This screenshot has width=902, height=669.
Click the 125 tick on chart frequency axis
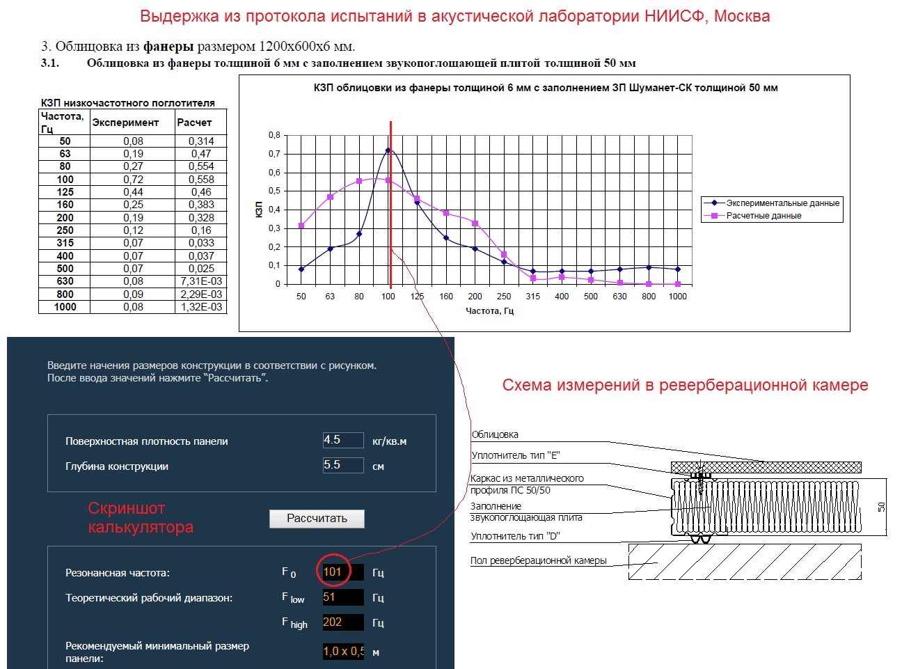[x=417, y=297]
